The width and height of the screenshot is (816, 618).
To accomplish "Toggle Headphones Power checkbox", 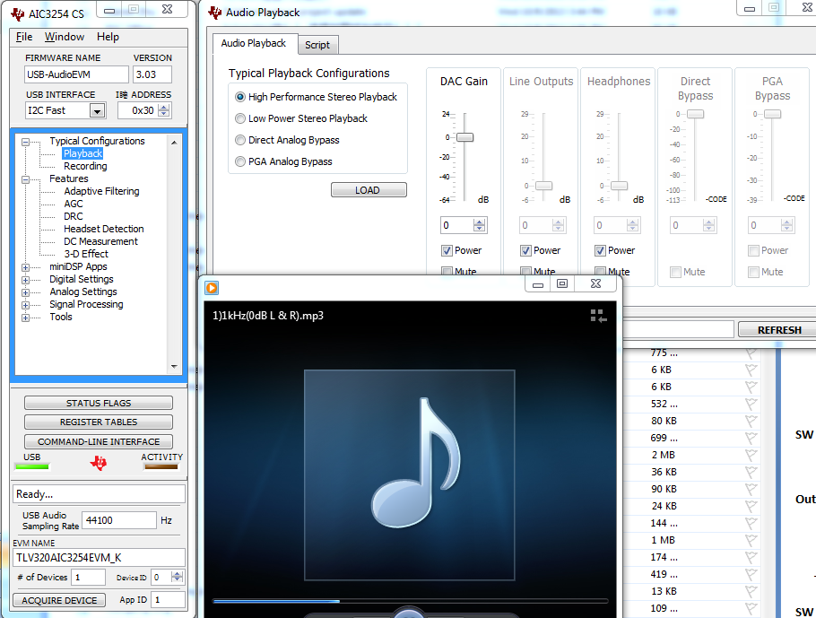I will tap(600, 250).
